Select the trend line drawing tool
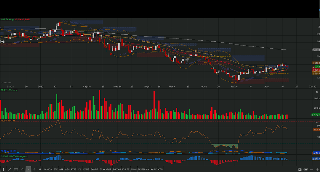Viewport: 320px width, 172px height. [10, 169]
